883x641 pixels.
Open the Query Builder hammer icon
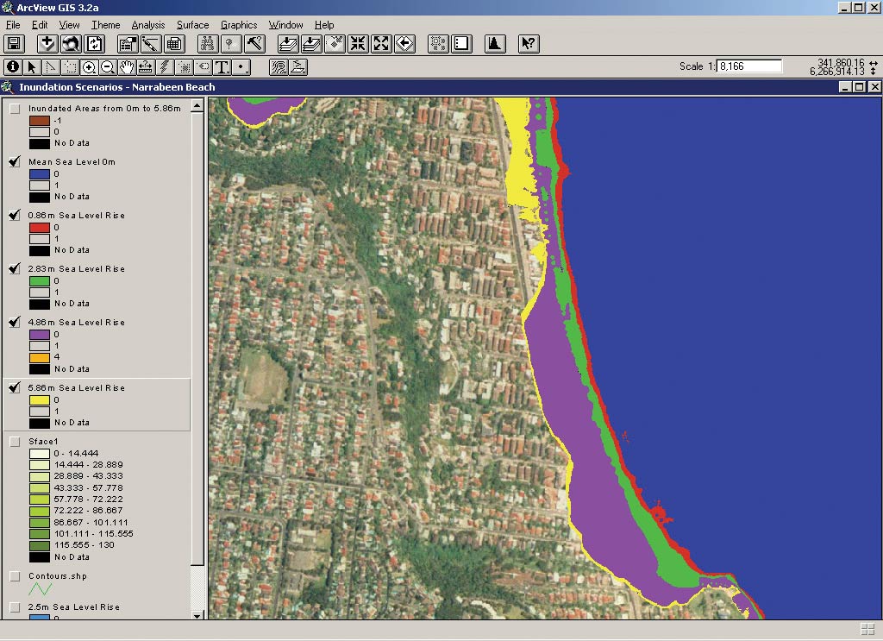point(254,44)
